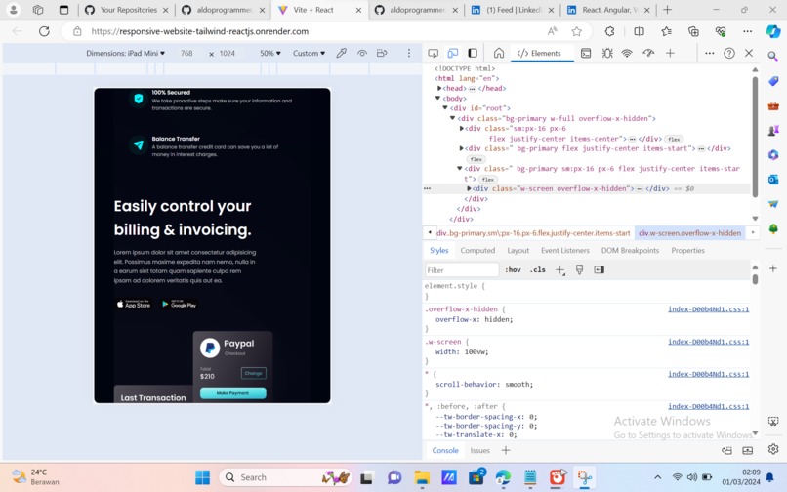Open index css link for .w-screen rule
This screenshot has width=787, height=492.
coord(708,342)
